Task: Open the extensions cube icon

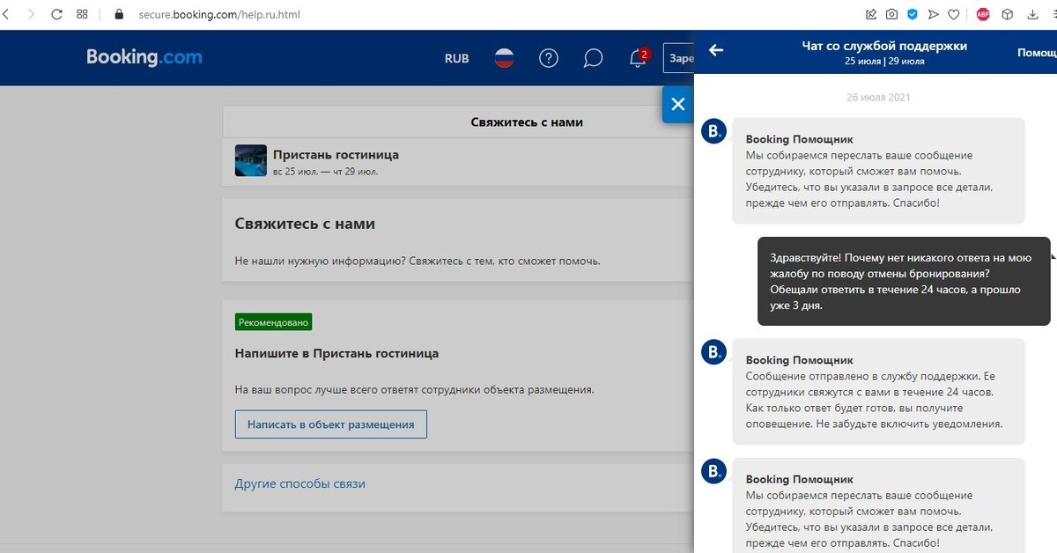Action: pyautogui.click(x=1008, y=15)
